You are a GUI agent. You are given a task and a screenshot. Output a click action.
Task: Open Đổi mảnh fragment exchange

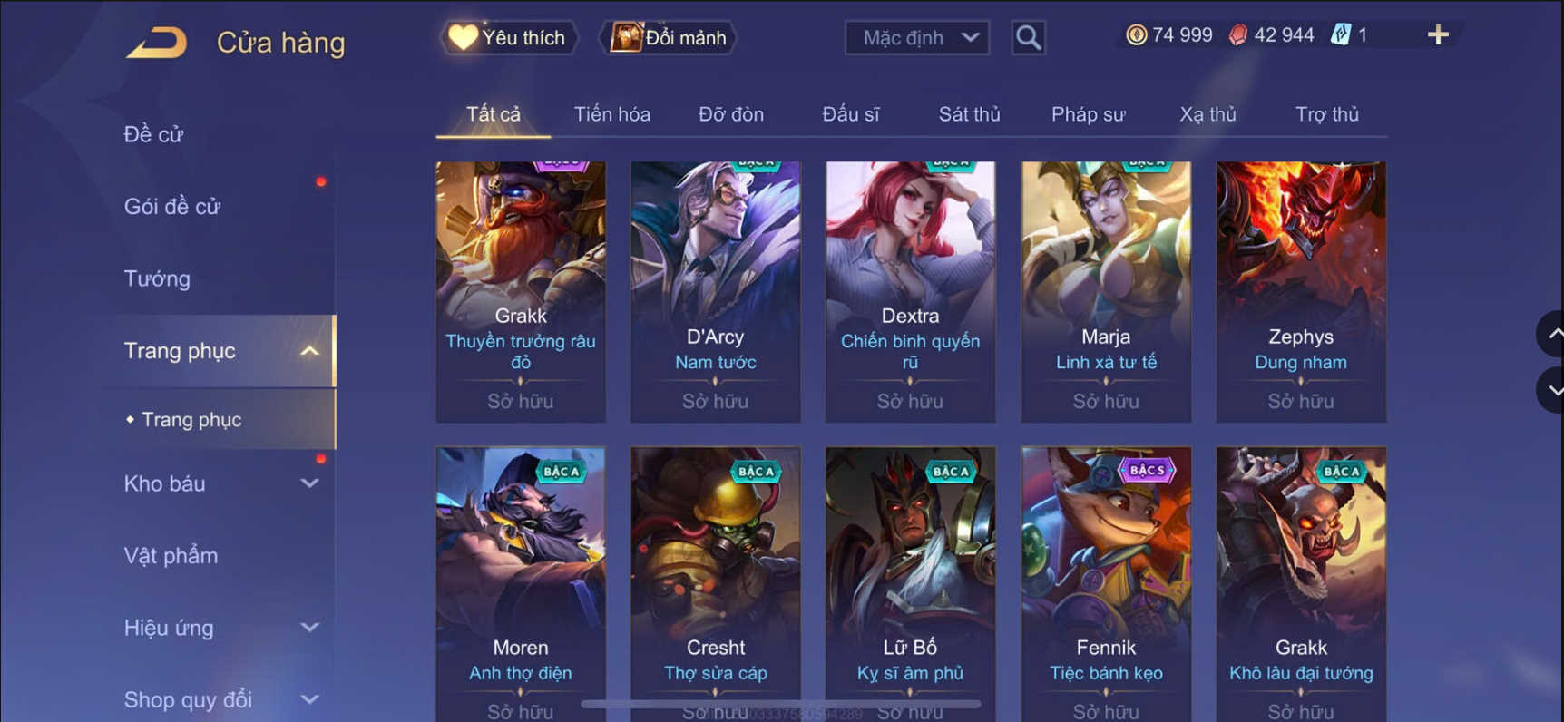[669, 37]
